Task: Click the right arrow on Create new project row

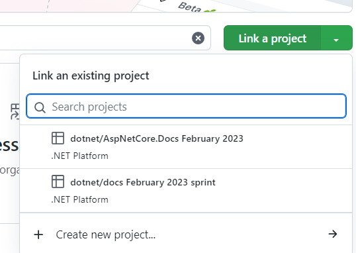Action: tap(333, 234)
